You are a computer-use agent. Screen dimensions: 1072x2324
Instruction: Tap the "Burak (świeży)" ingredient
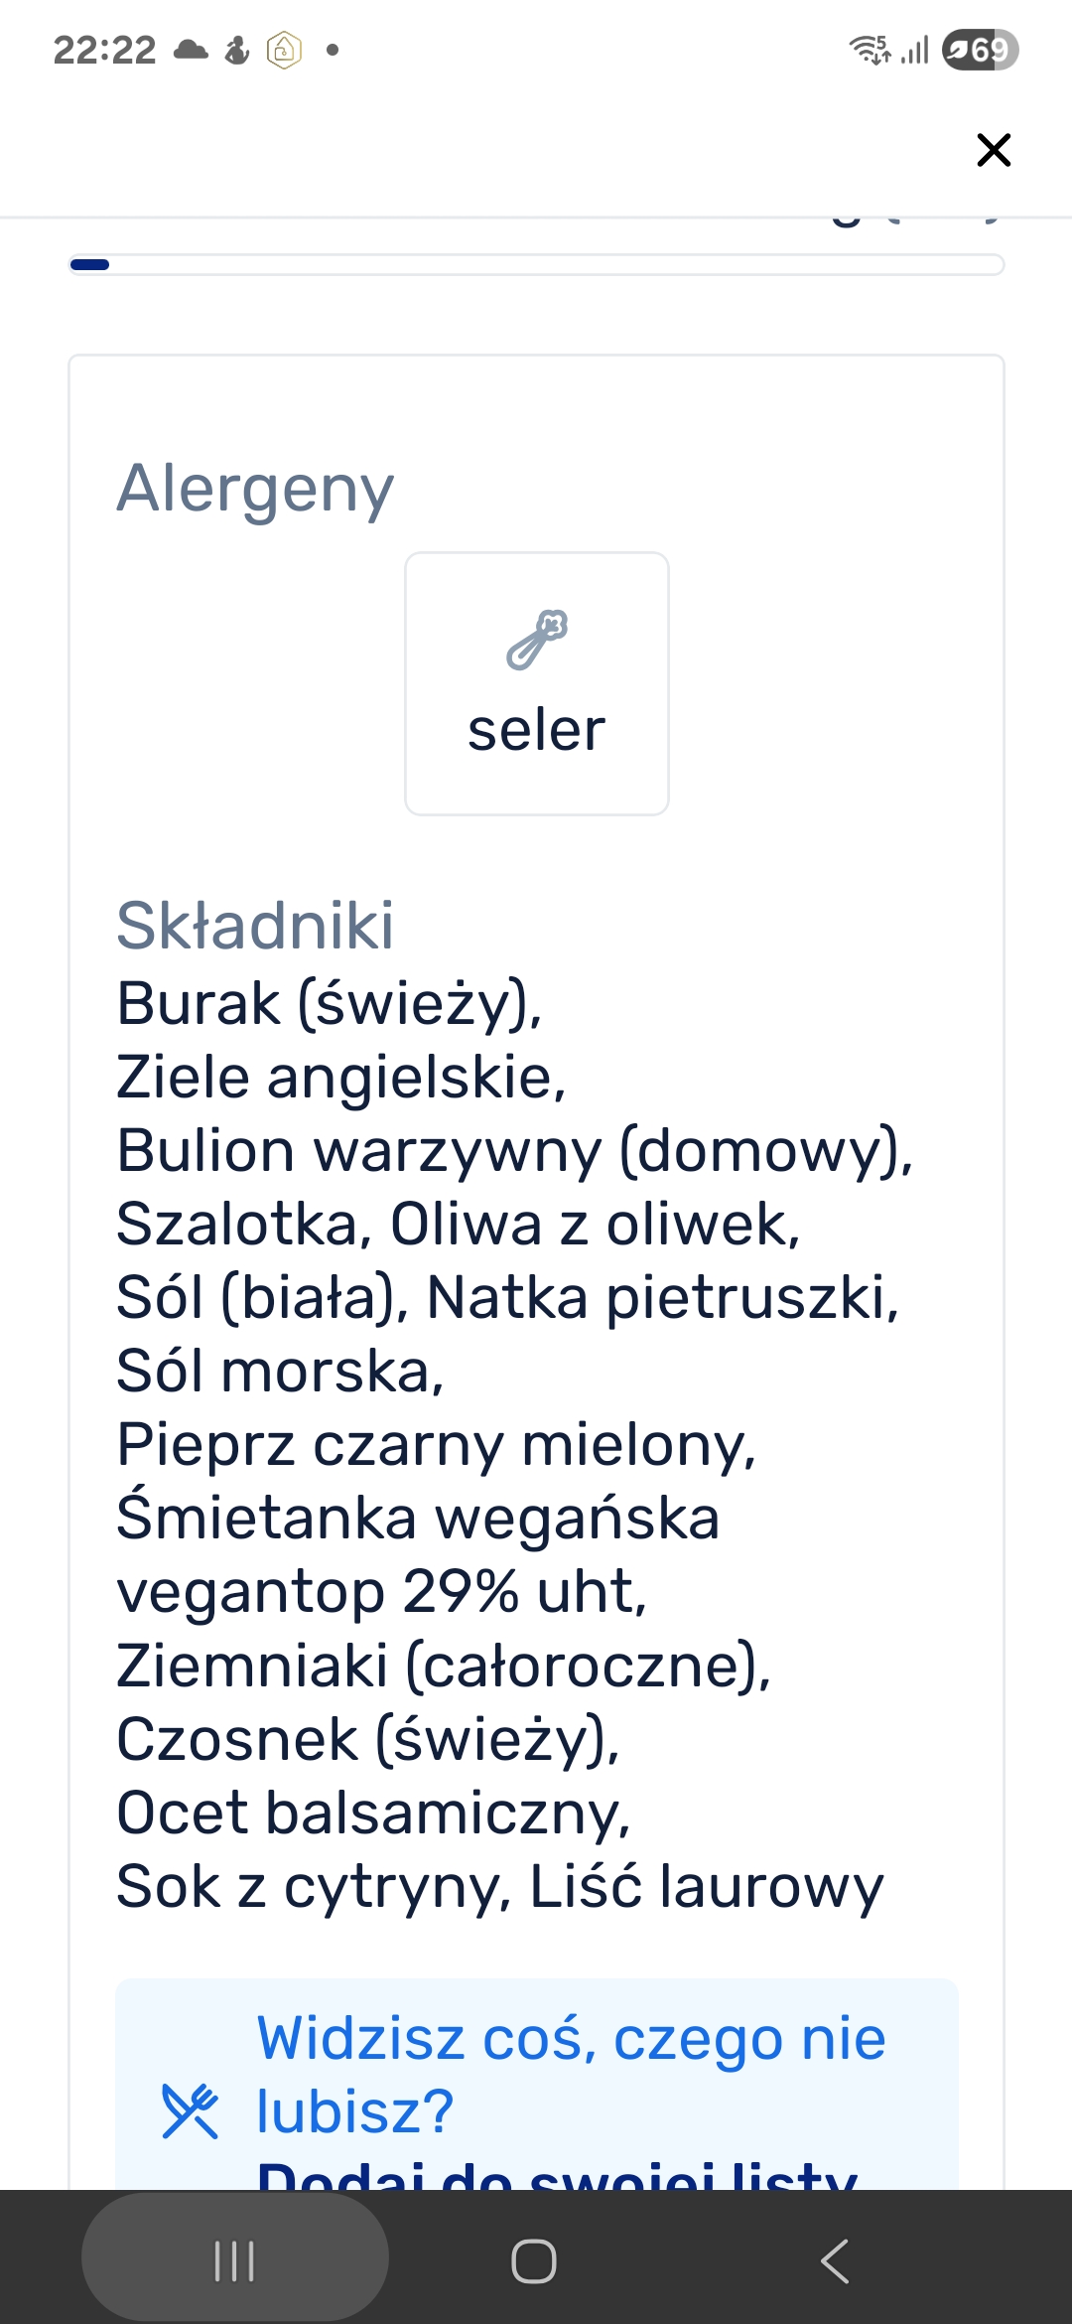[x=329, y=1003]
